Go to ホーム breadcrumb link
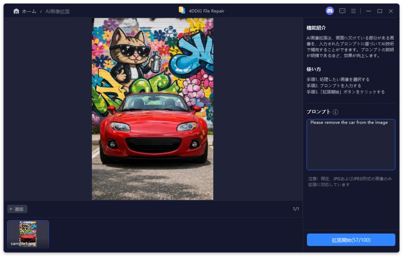 click(29, 11)
